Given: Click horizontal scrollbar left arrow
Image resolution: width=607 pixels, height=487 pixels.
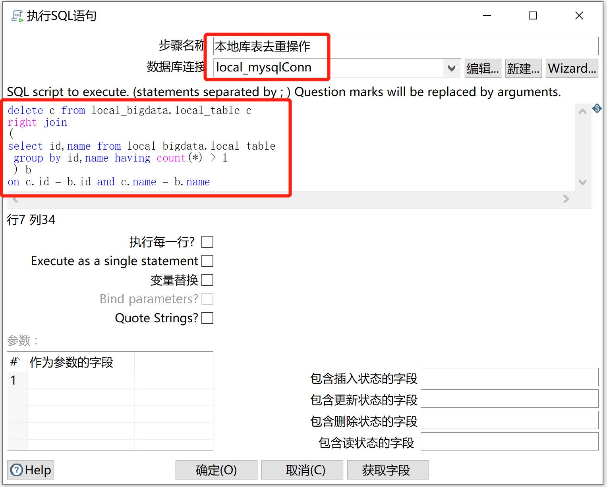Looking at the screenshot, I should point(15,199).
